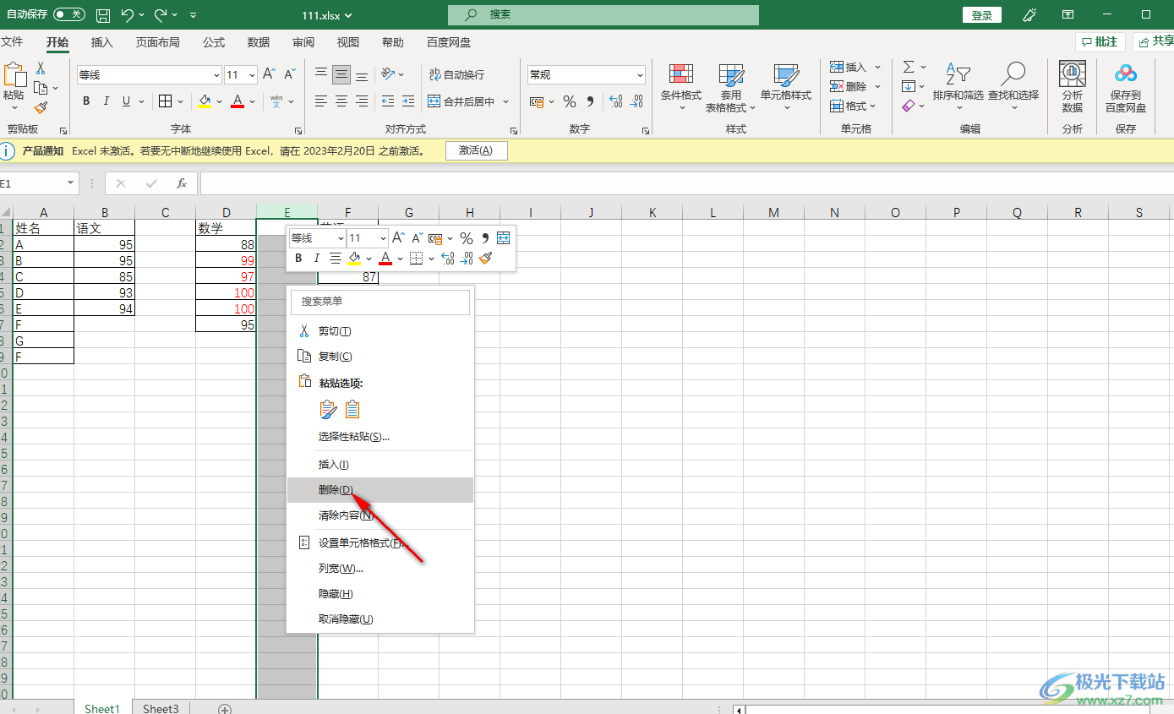
Task: Toggle middle vertical alignment in ribbon
Action: pyautogui.click(x=341, y=74)
